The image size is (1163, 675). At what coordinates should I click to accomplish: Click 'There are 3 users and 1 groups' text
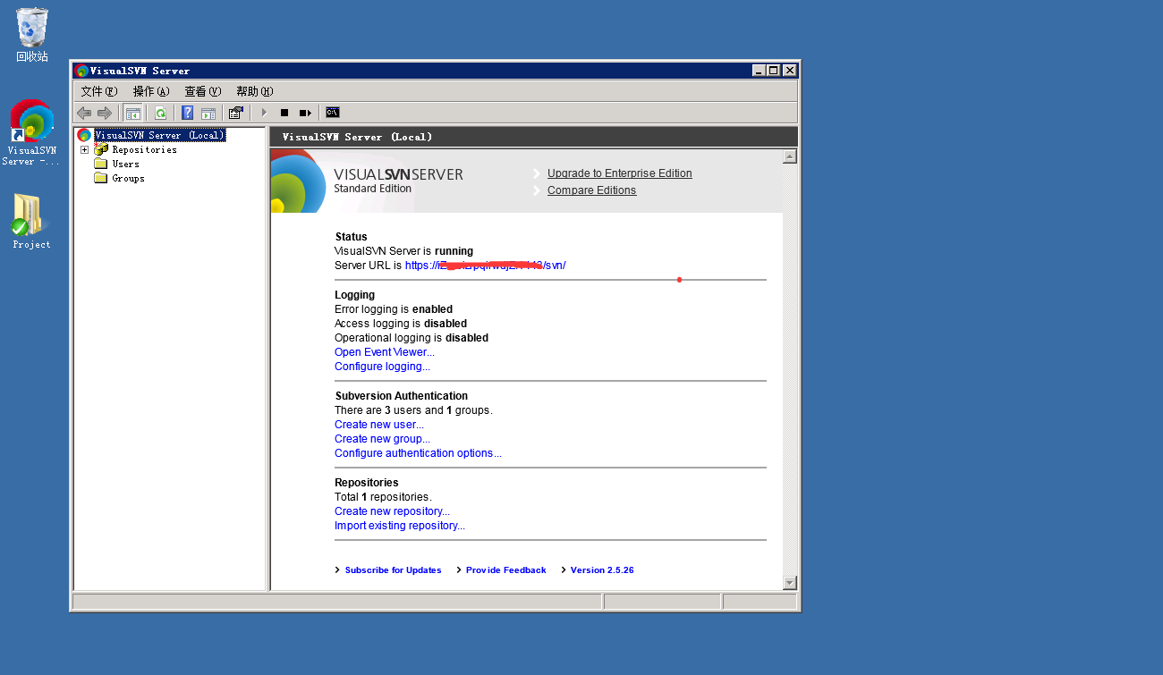click(413, 410)
